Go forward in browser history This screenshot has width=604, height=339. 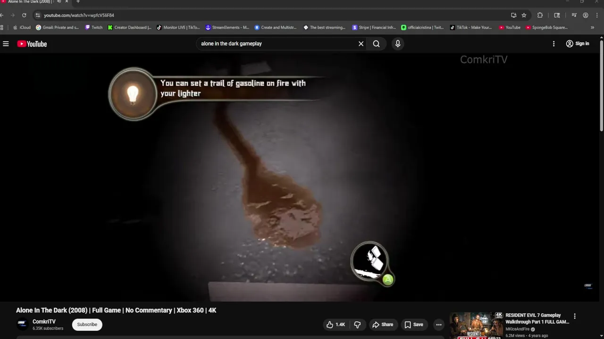coord(13,15)
